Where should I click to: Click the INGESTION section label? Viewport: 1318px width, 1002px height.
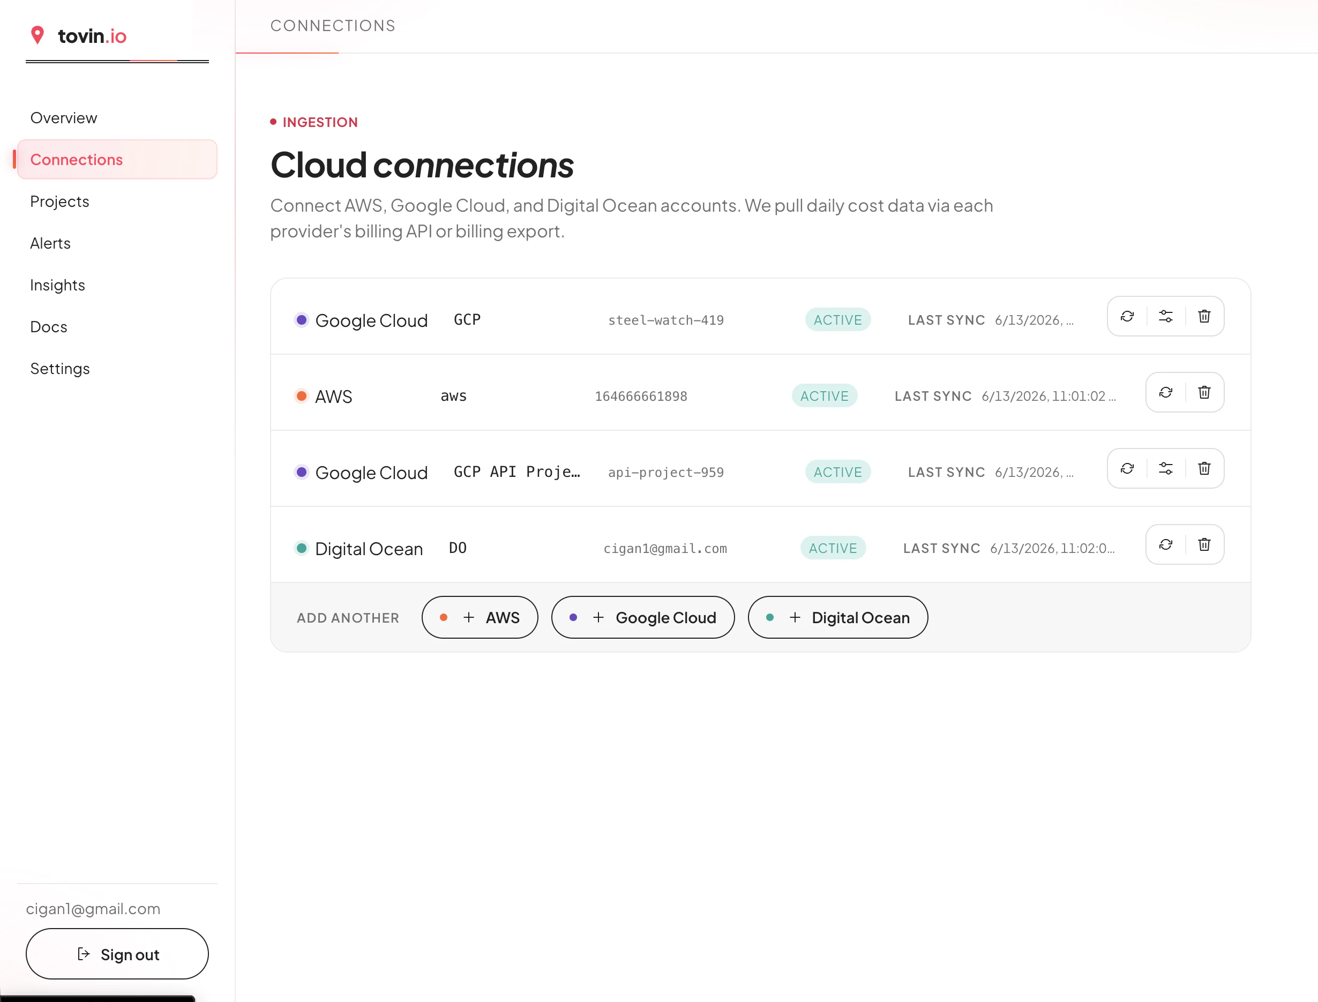point(320,122)
